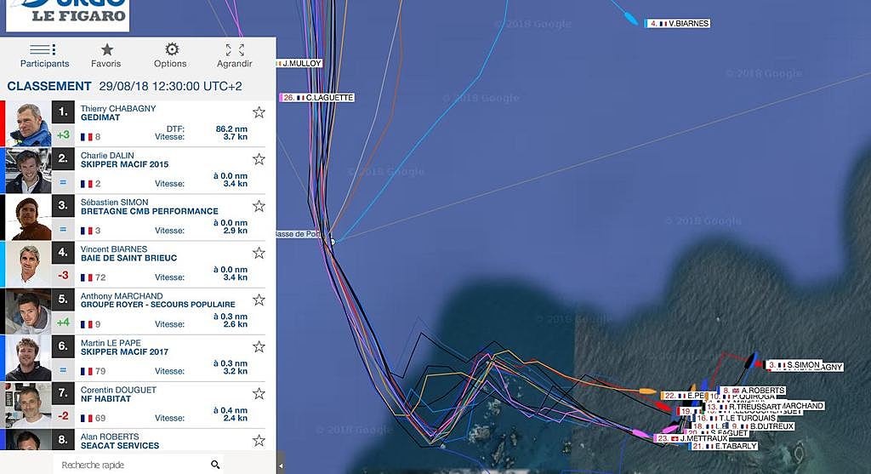Collapse the ranking panel with the arrow
This screenshot has height=474, width=871.
click(x=281, y=465)
